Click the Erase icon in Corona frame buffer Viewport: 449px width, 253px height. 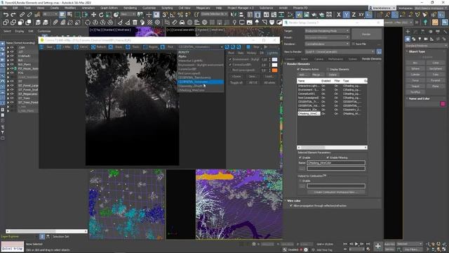click(x=111, y=47)
